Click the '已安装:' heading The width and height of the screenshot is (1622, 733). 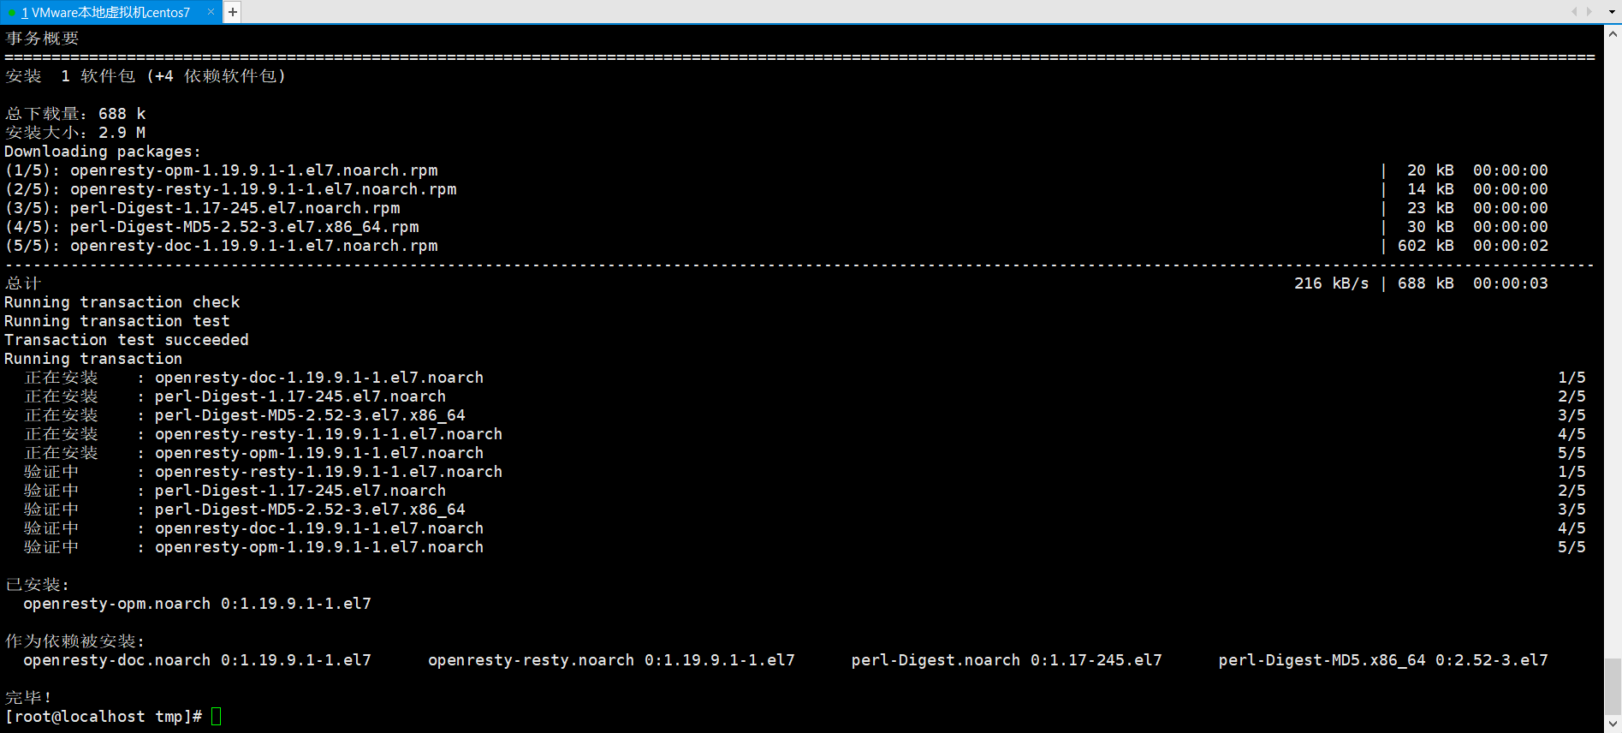click(x=38, y=585)
